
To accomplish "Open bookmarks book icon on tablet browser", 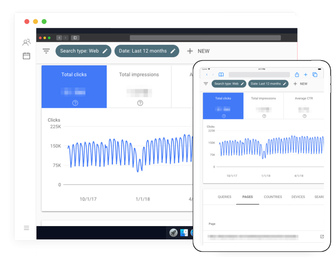I will tap(221, 75).
